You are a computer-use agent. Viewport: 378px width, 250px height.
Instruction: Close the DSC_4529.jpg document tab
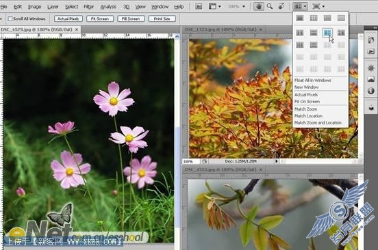coord(77,29)
